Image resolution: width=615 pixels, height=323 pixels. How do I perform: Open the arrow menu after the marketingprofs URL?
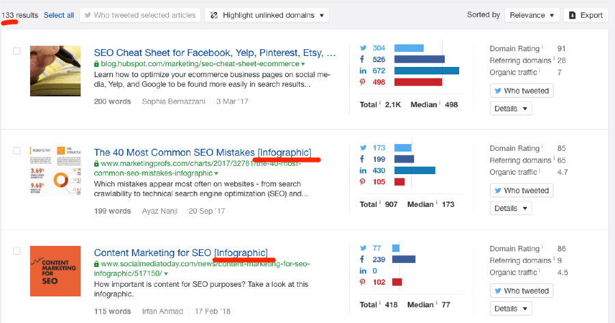pos(216,173)
